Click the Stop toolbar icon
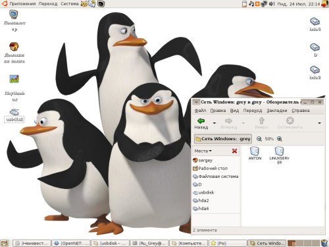 pyautogui.click(x=290, y=121)
